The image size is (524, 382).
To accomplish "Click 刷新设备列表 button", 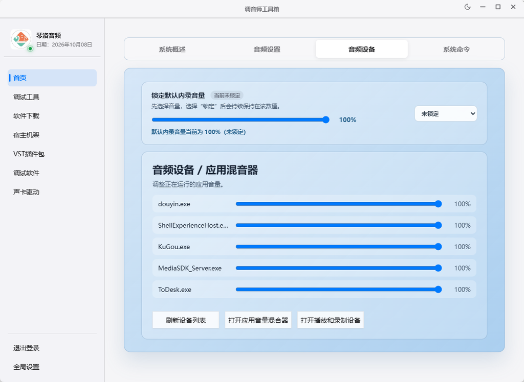I will pos(186,320).
